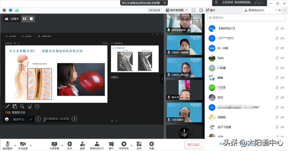Start 共享屏幕 screen sharing
Viewport: 288px width, 151px height.
click(54, 145)
